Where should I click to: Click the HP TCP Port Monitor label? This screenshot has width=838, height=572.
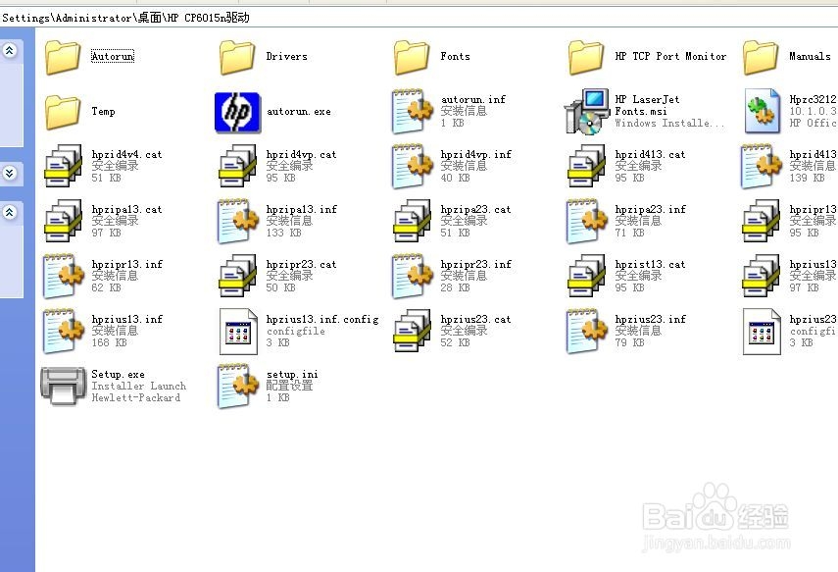pos(670,56)
